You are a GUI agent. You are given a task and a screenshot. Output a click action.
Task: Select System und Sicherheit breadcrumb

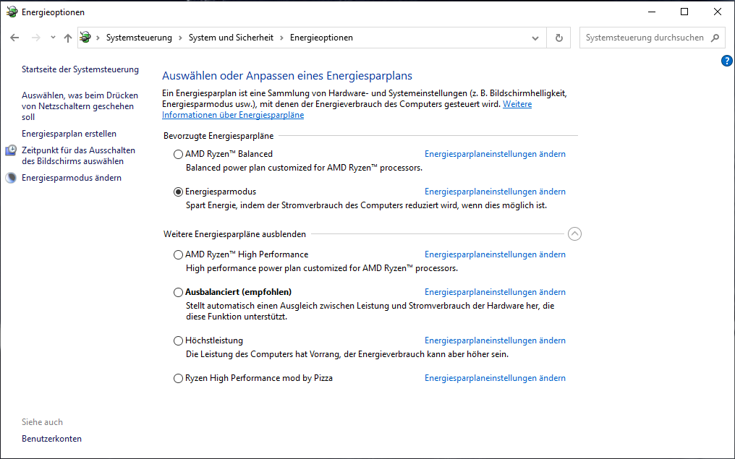231,38
